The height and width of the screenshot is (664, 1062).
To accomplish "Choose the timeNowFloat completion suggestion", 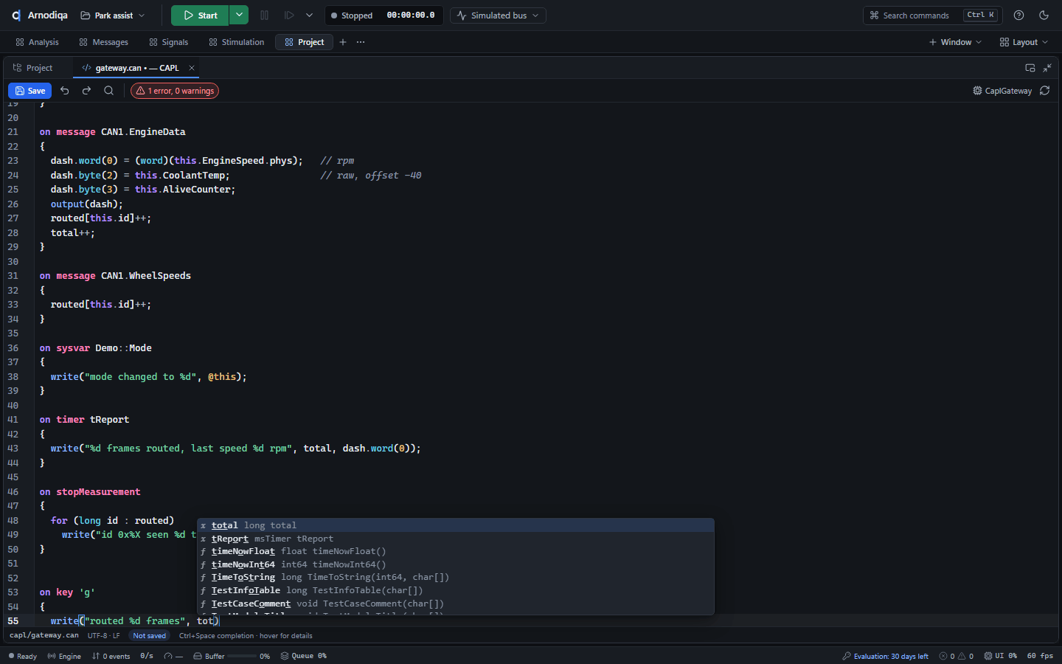I will (456, 551).
